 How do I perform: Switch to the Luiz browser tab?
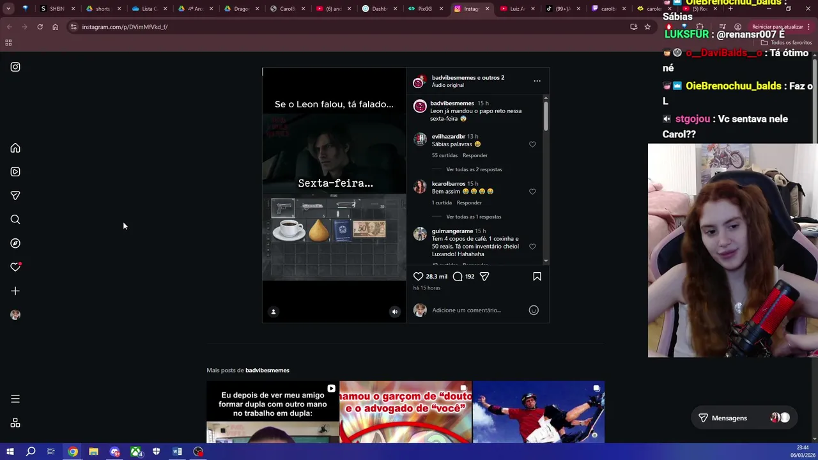point(516,9)
